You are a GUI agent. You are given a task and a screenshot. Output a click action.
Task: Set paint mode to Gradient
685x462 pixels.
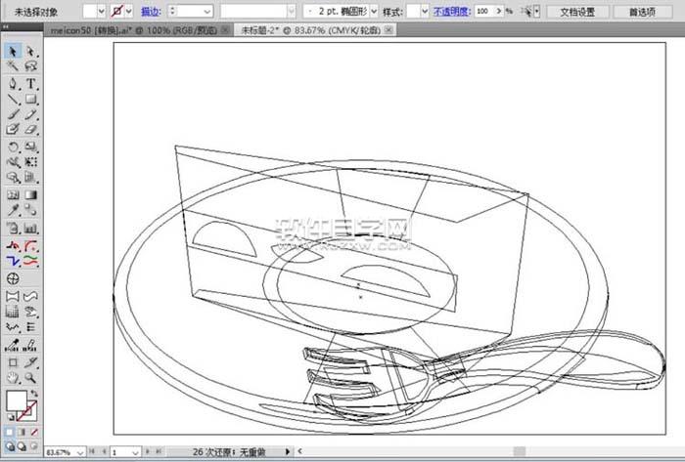(22, 432)
